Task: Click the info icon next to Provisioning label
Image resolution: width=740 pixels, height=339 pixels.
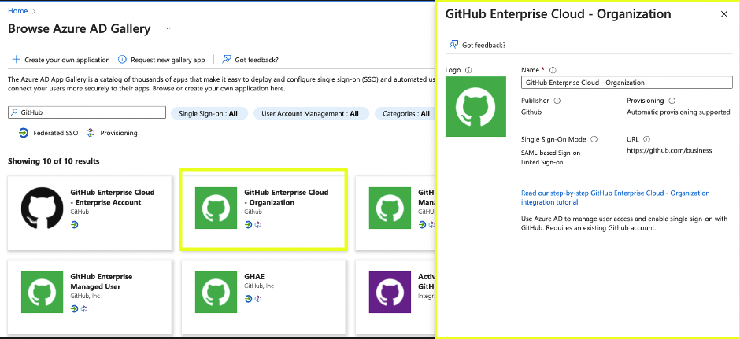Action: pos(672,101)
